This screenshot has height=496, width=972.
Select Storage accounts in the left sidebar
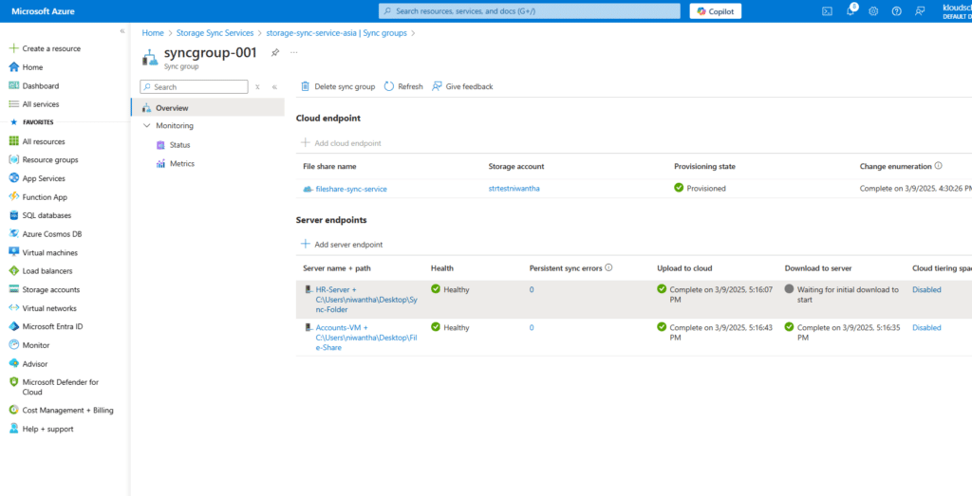click(50, 290)
